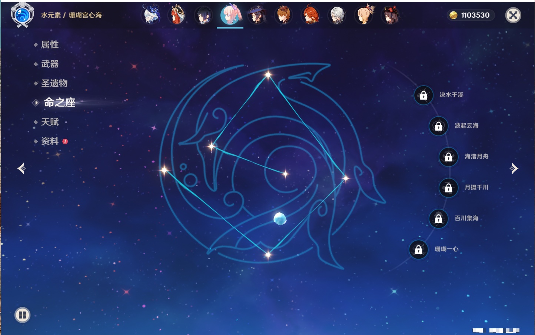The image size is (535, 335).
Task: Open the 资料 profile tab
Action: (50, 141)
